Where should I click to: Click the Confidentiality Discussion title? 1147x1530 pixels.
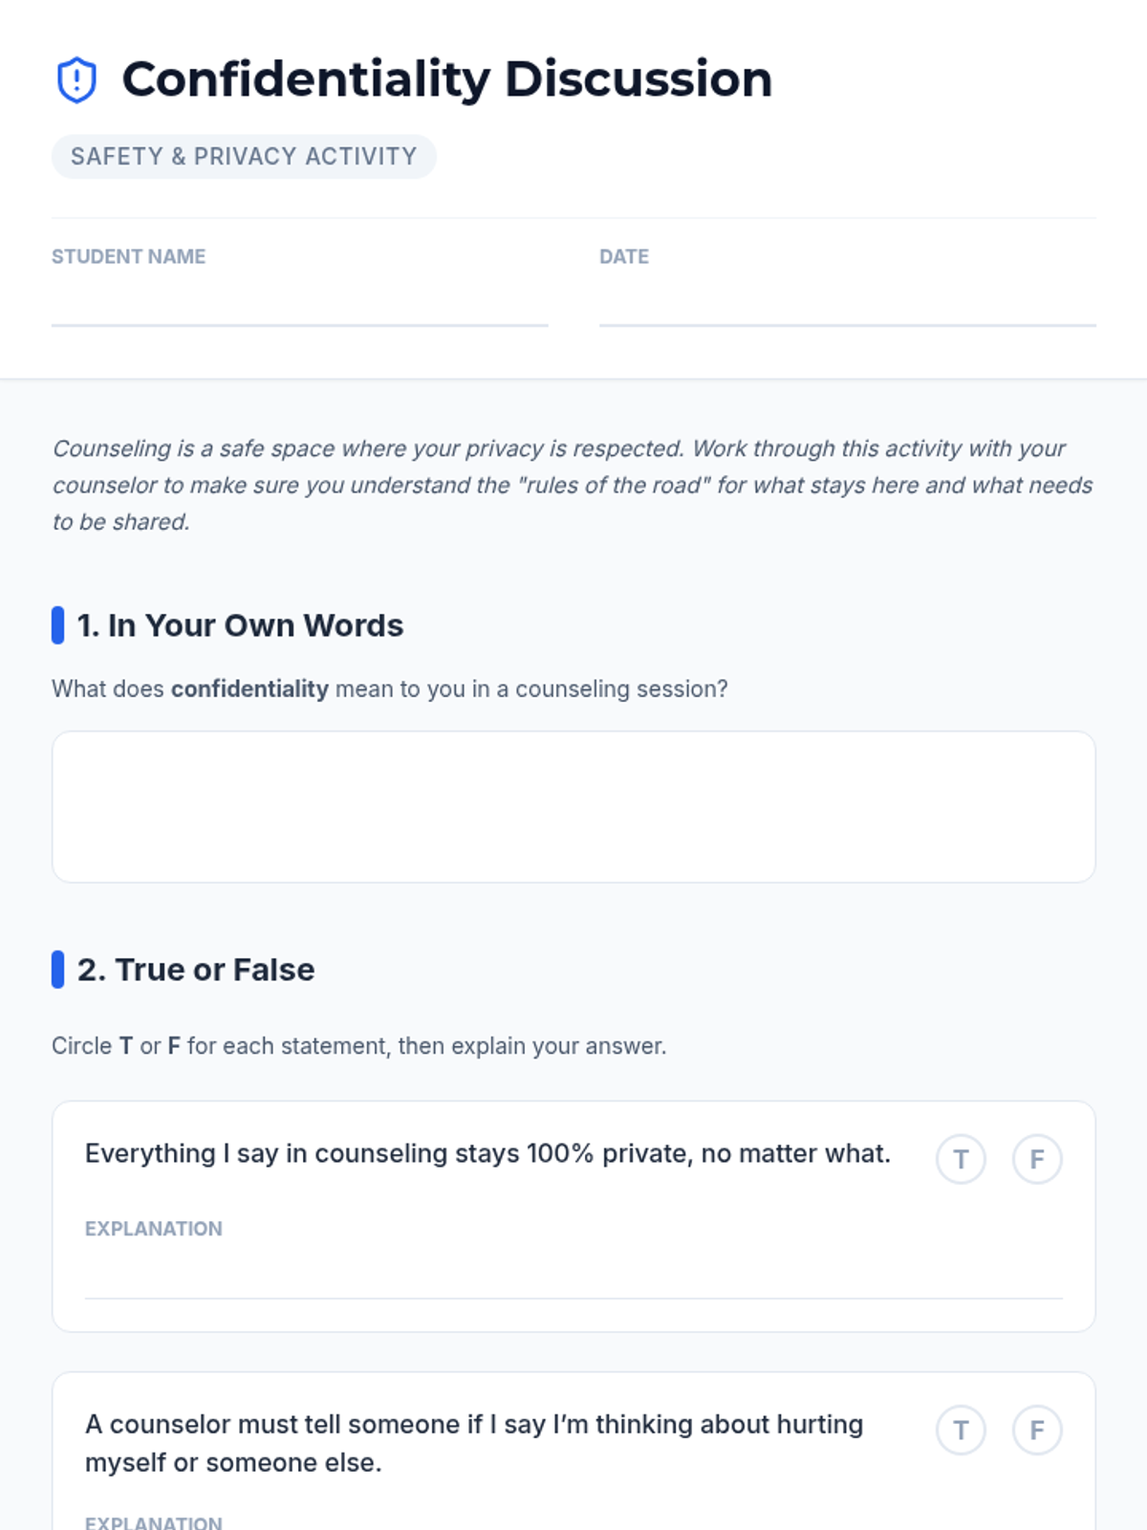[x=446, y=79]
